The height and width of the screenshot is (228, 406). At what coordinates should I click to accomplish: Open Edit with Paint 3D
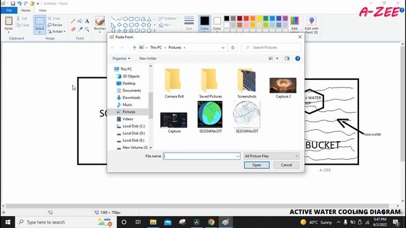pos(311,25)
